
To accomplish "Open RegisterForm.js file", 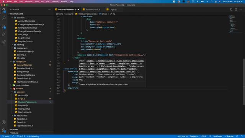I will pyautogui.click(x=25, y=41).
